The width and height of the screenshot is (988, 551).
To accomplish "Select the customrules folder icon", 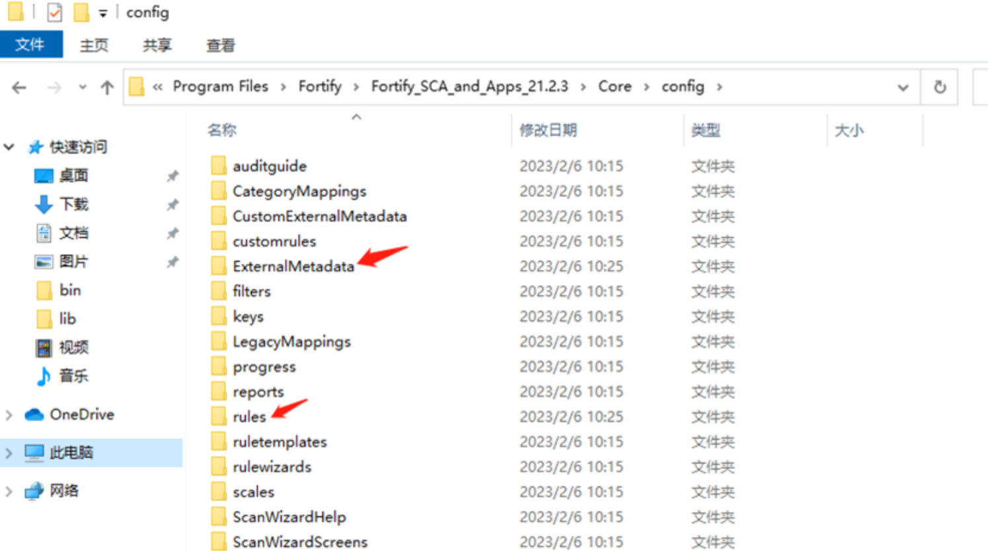I will [x=219, y=241].
